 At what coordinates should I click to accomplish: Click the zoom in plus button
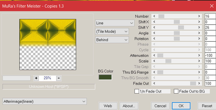coord(36,78)
